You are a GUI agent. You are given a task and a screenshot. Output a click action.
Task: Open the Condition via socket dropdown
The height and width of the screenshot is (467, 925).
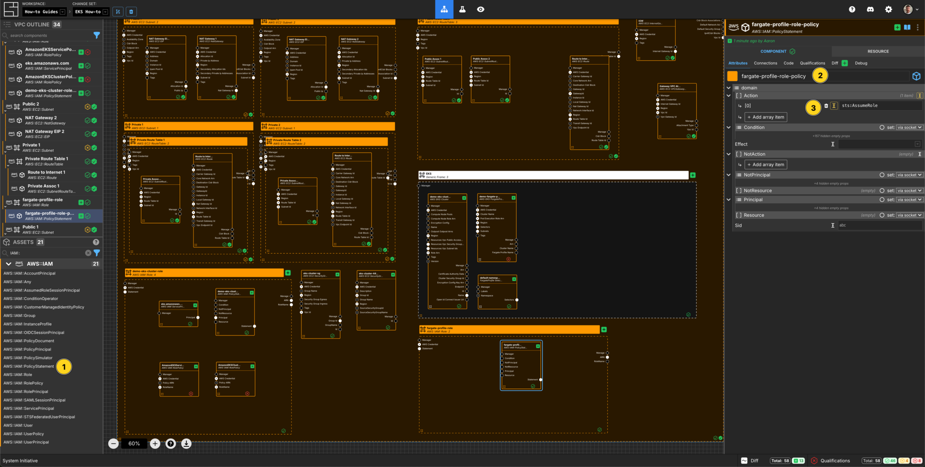910,128
